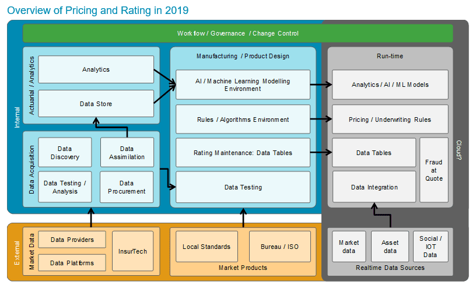Select the Bureau / ISO box
Screen dimensions: 476x288
coord(280,247)
